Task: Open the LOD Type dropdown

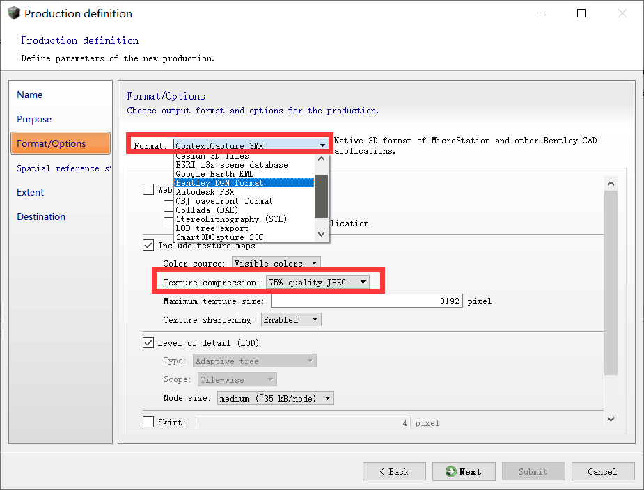Action: click(255, 361)
